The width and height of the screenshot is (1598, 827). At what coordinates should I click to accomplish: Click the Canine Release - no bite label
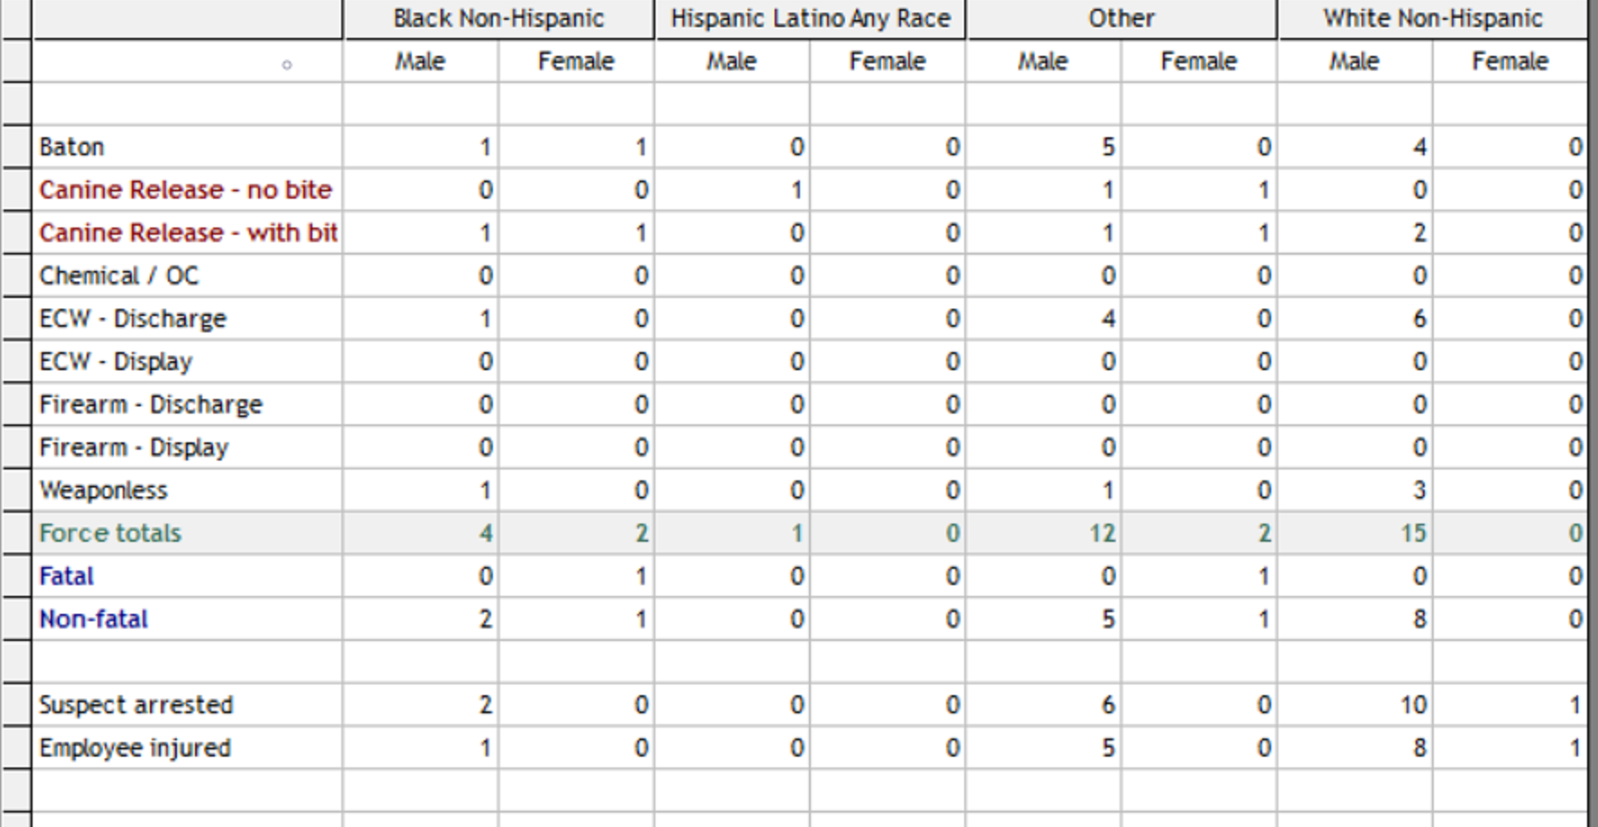185,190
